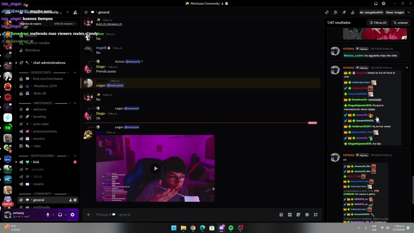Open the Discord help question icon
Viewport: 414px width, 233px height.
[384, 4]
